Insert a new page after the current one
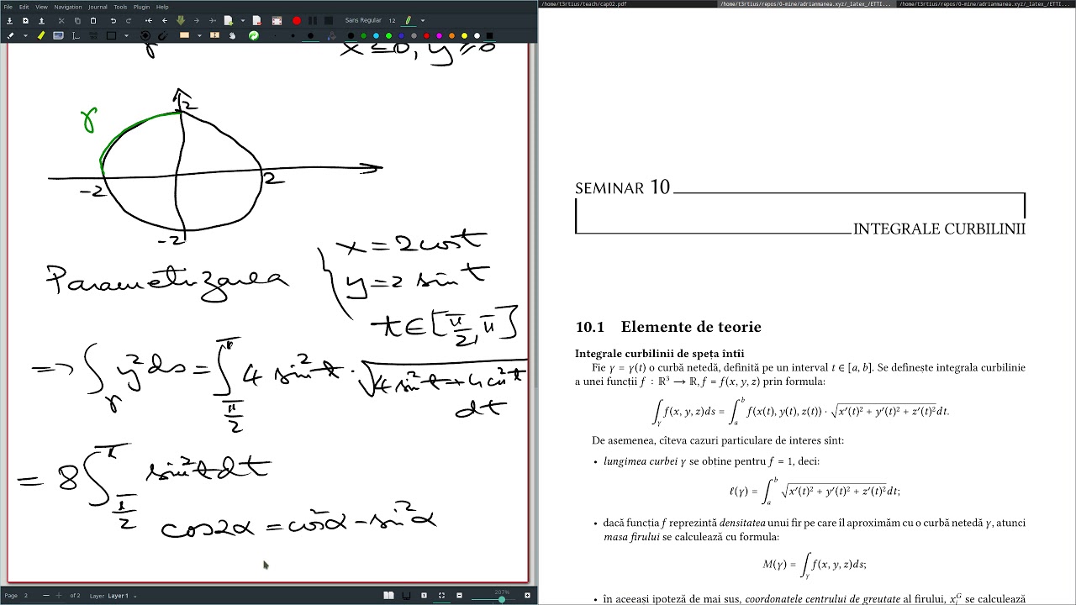This screenshot has width=1076, height=605. 229,20
